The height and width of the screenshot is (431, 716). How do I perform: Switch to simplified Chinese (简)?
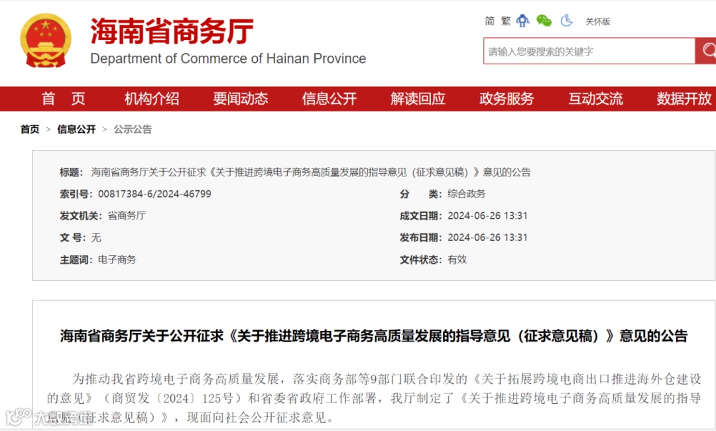pyautogui.click(x=489, y=21)
